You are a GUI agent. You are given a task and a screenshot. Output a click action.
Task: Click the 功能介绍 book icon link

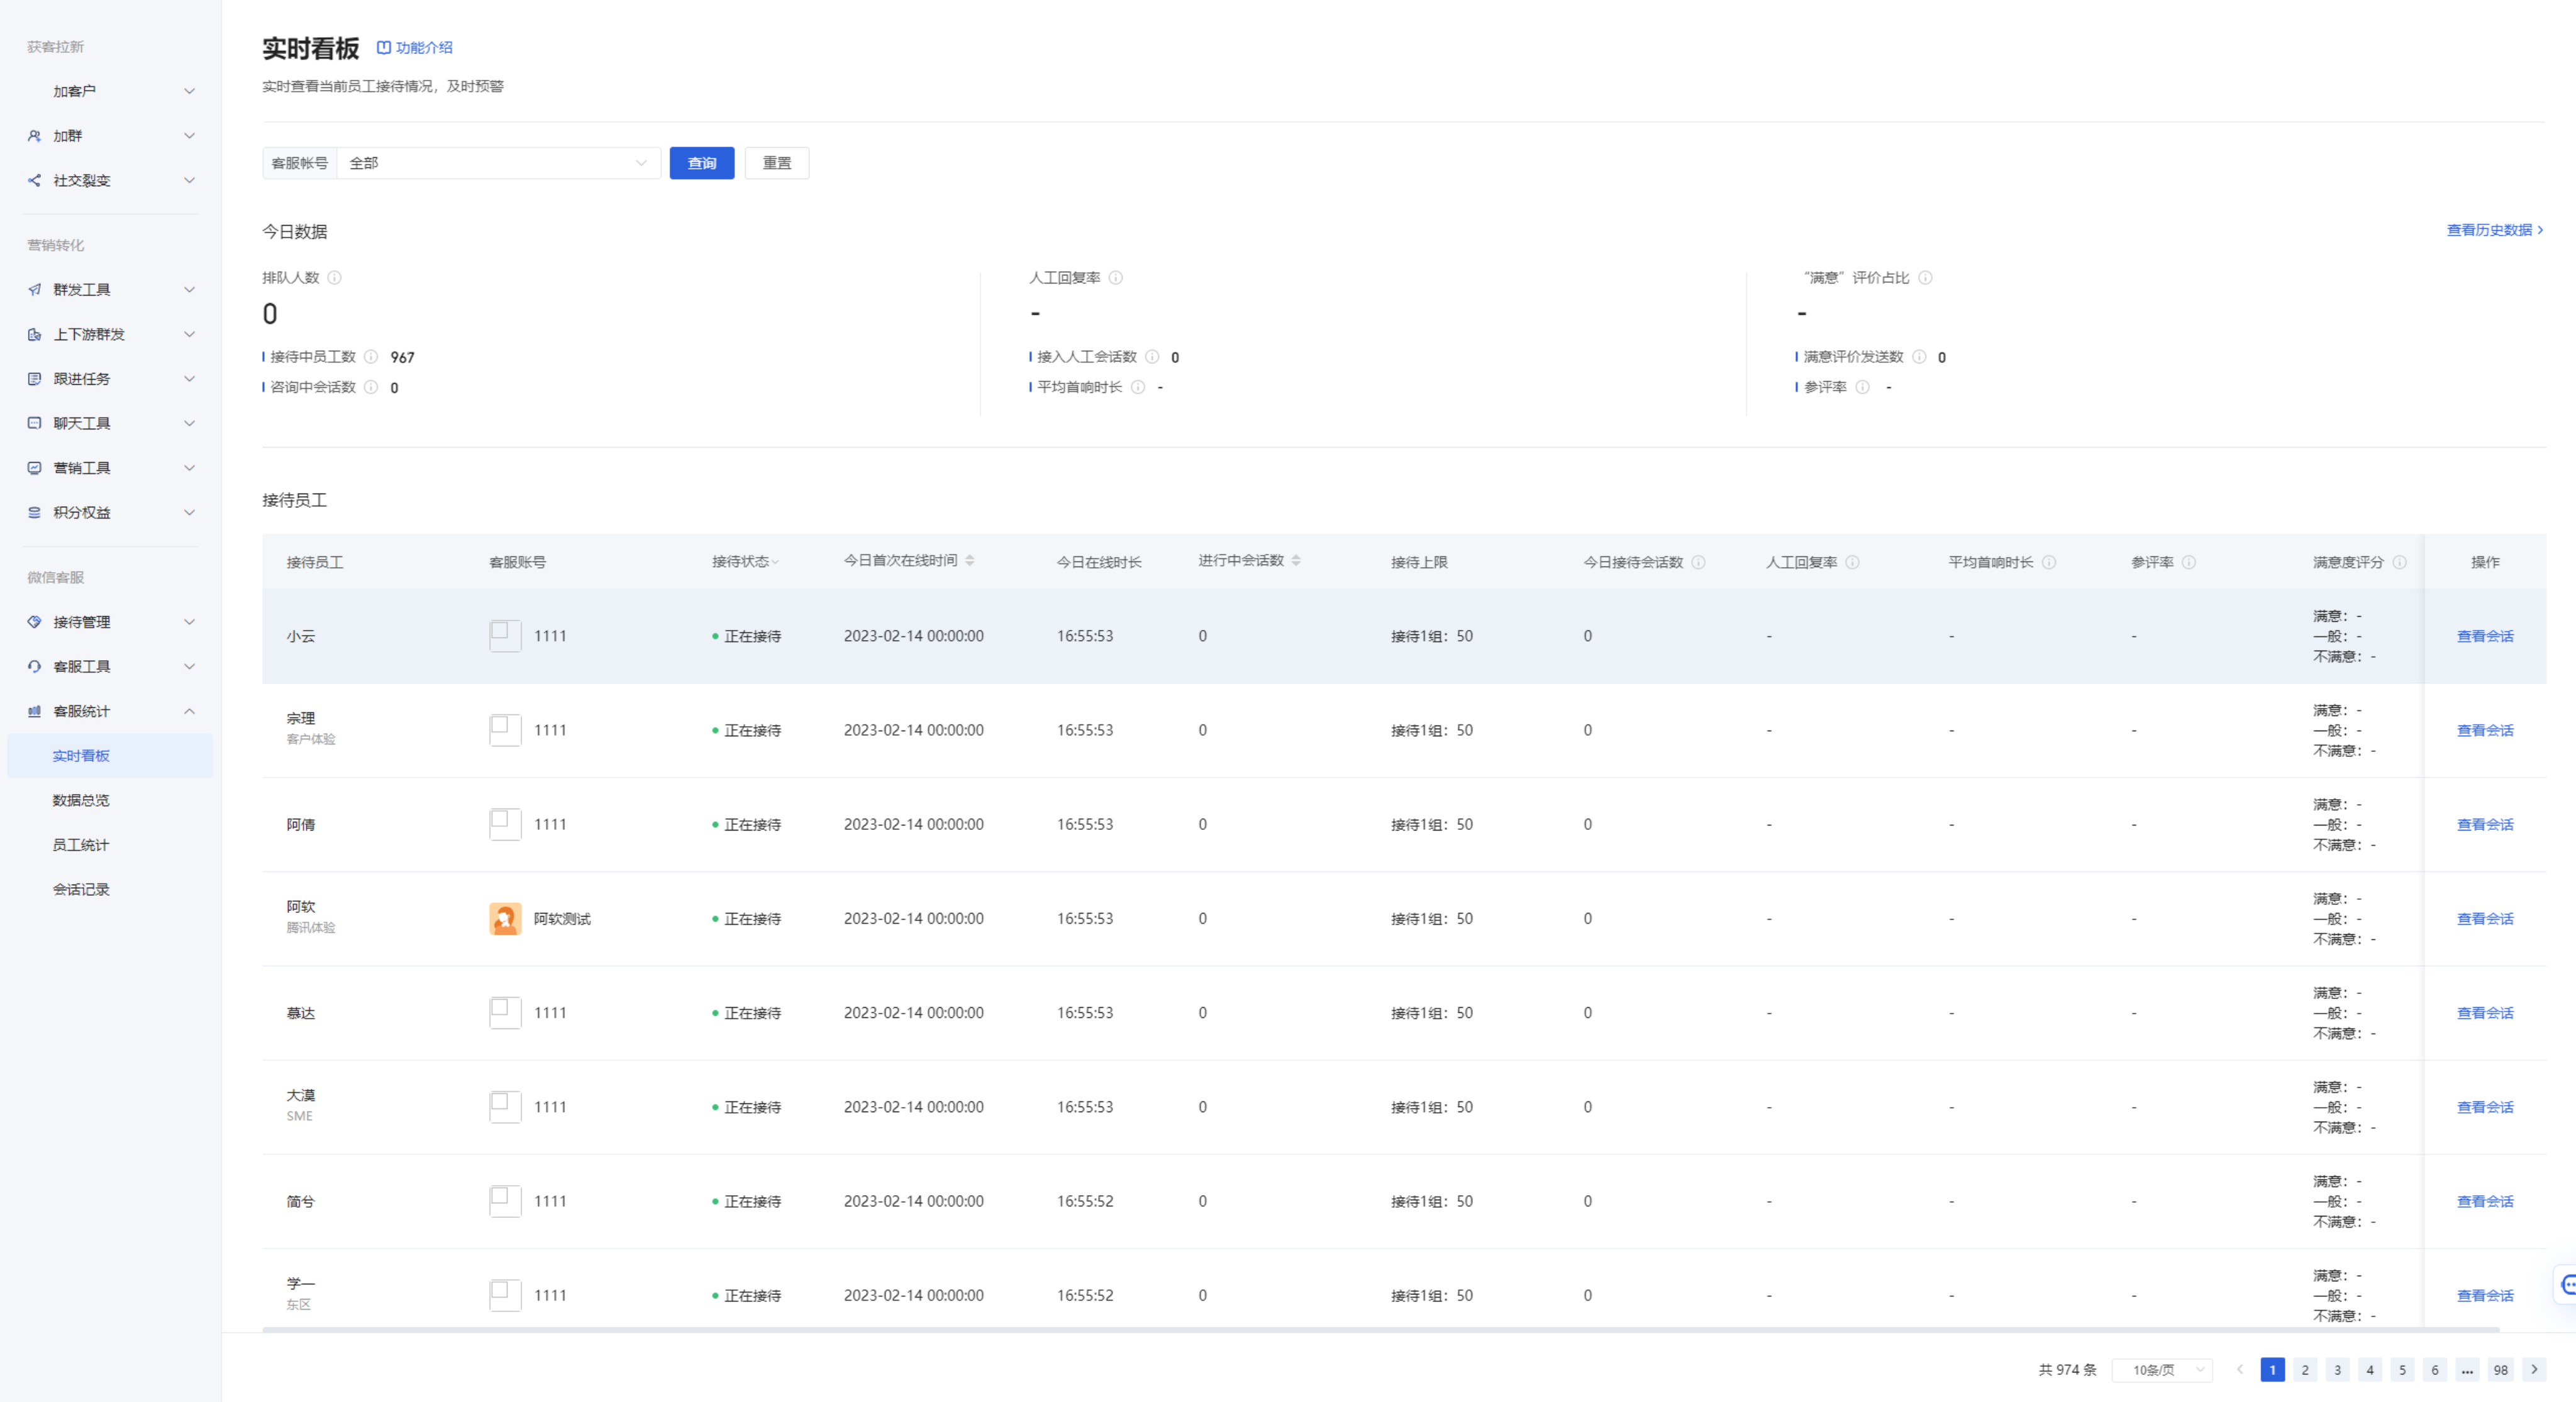tap(384, 47)
